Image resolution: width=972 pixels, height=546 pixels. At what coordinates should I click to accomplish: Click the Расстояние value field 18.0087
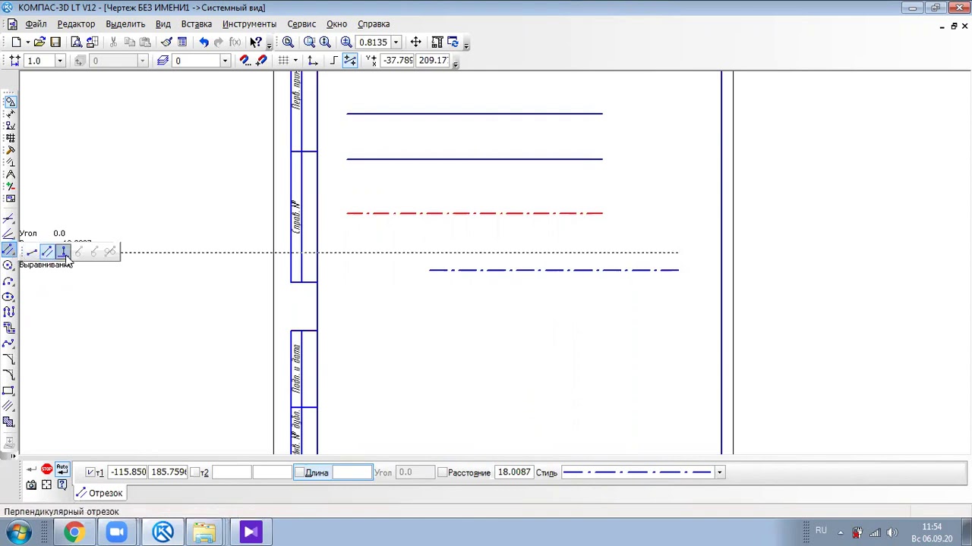point(513,472)
